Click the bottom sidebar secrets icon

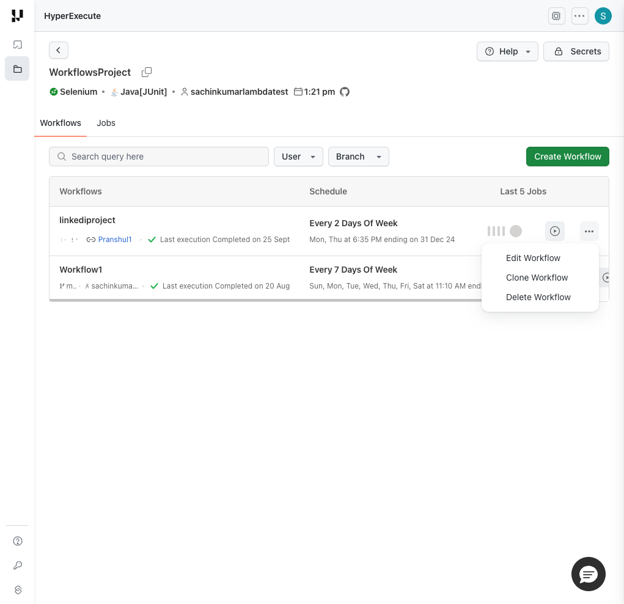[18, 590]
